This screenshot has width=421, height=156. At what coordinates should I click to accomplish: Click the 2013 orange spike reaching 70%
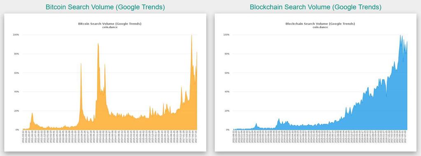[81, 64]
